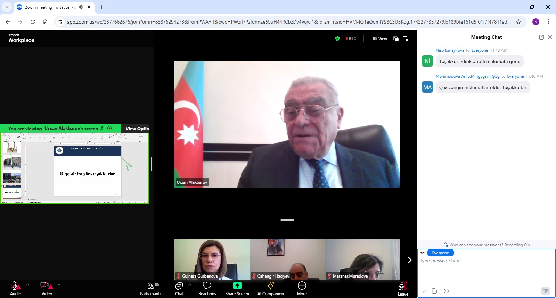
Task: Open the View layout menu
Action: 380,38
